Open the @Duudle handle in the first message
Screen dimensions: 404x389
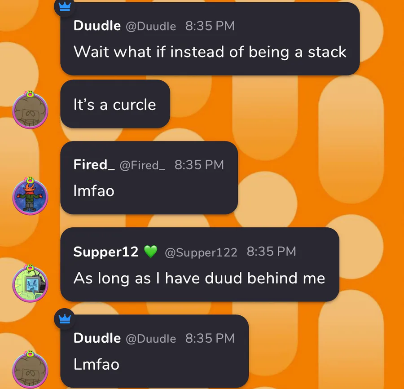[x=151, y=27]
